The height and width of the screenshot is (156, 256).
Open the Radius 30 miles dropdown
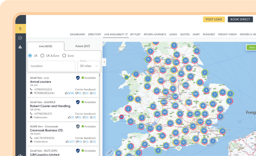(88, 66)
